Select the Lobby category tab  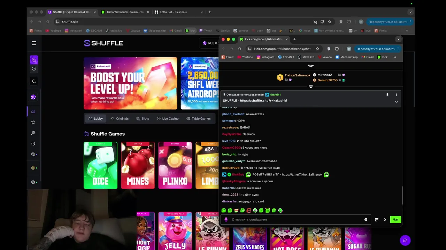[x=96, y=118]
